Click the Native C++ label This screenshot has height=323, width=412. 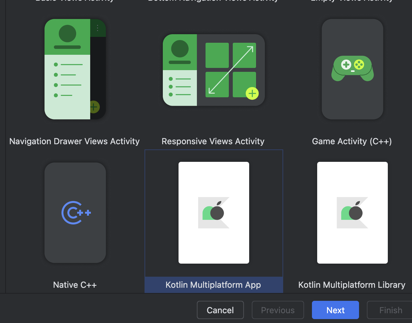coord(75,285)
